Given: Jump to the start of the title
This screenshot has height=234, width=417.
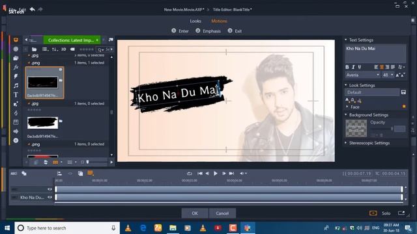Looking at the screenshot, I should pos(200,174).
